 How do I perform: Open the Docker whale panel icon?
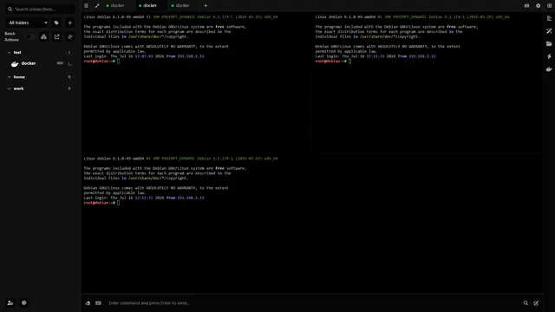(549, 69)
